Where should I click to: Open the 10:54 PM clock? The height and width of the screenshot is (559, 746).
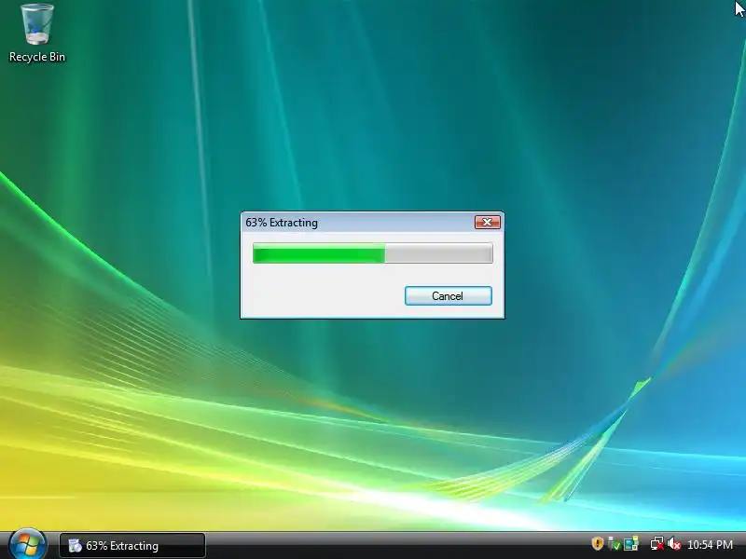point(710,545)
